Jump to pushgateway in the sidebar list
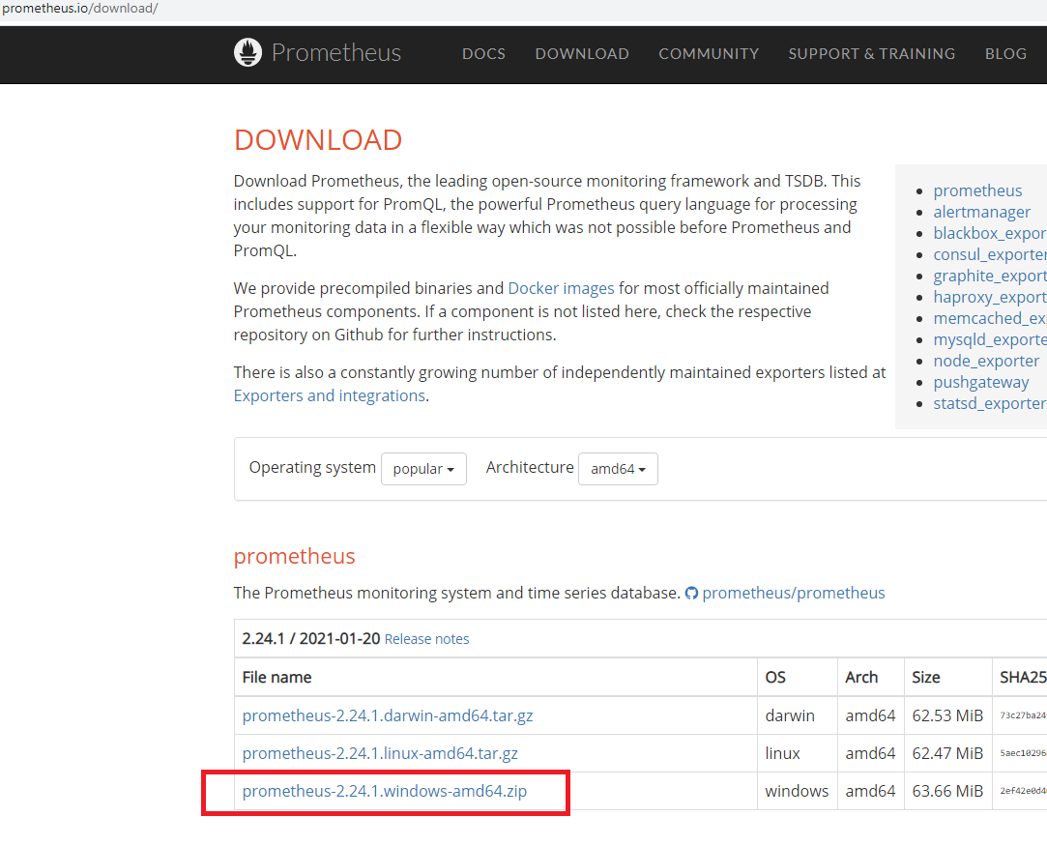Image resolution: width=1047 pixels, height=846 pixels. pos(981,383)
